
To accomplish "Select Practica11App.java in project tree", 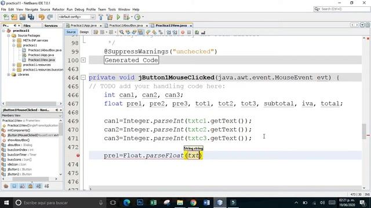I will [x=41, y=55].
